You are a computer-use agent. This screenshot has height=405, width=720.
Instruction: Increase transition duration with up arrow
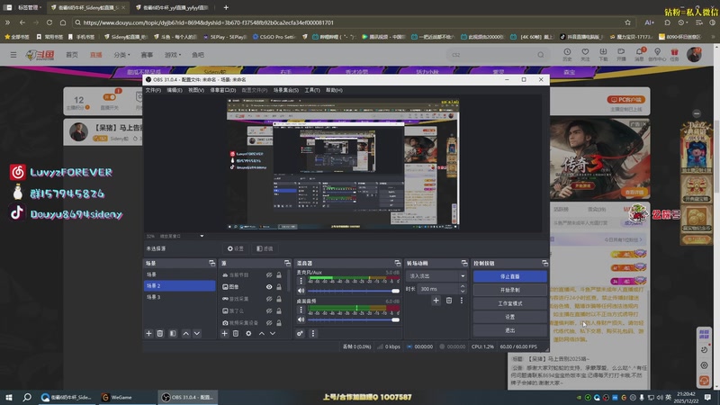click(x=463, y=286)
